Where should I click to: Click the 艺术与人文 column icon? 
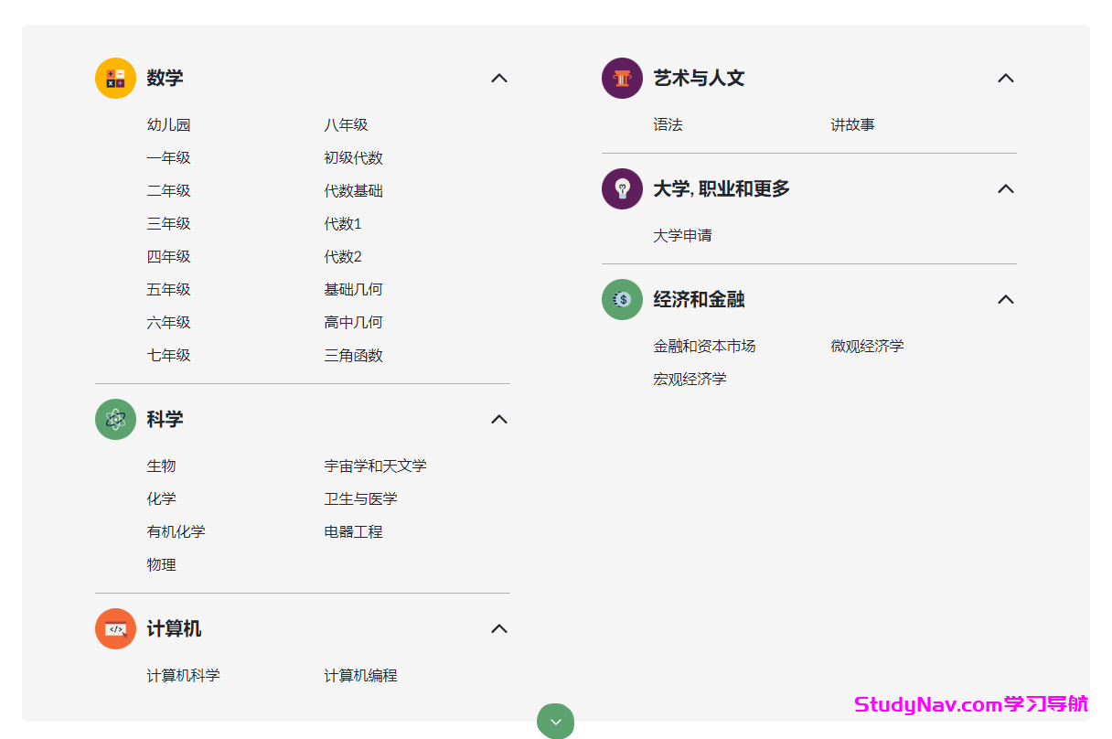[x=622, y=78]
